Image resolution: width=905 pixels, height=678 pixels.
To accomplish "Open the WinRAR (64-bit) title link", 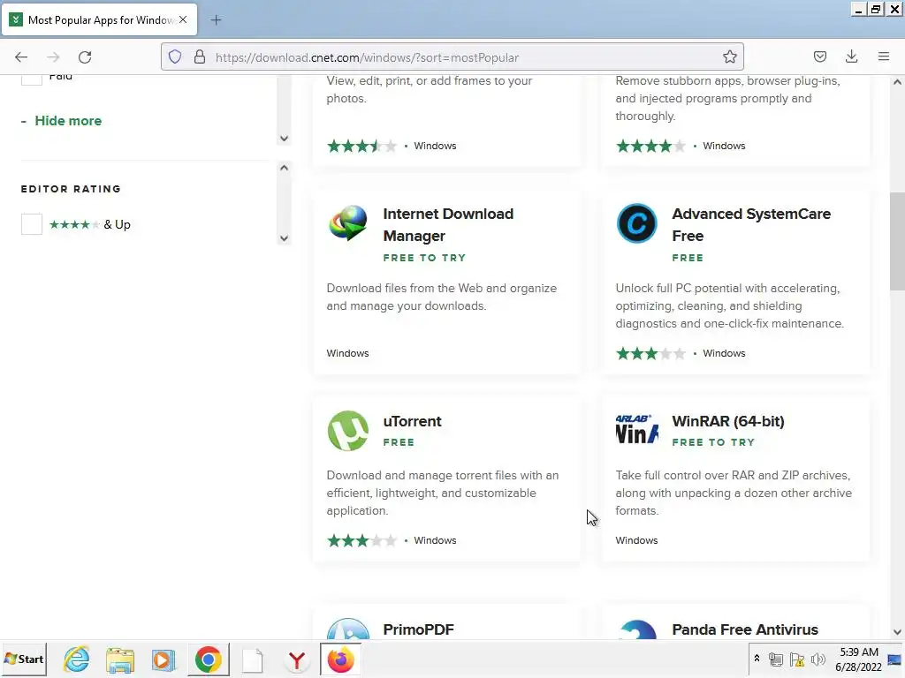I will point(728,421).
